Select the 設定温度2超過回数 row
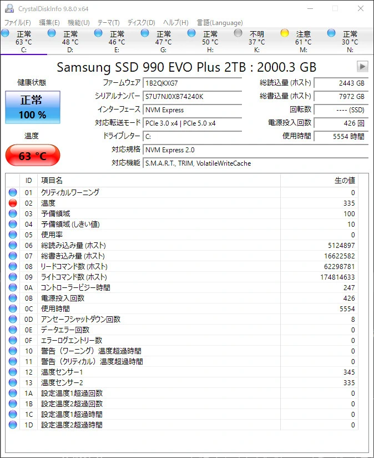The width and height of the screenshot is (374, 458). [x=182, y=404]
